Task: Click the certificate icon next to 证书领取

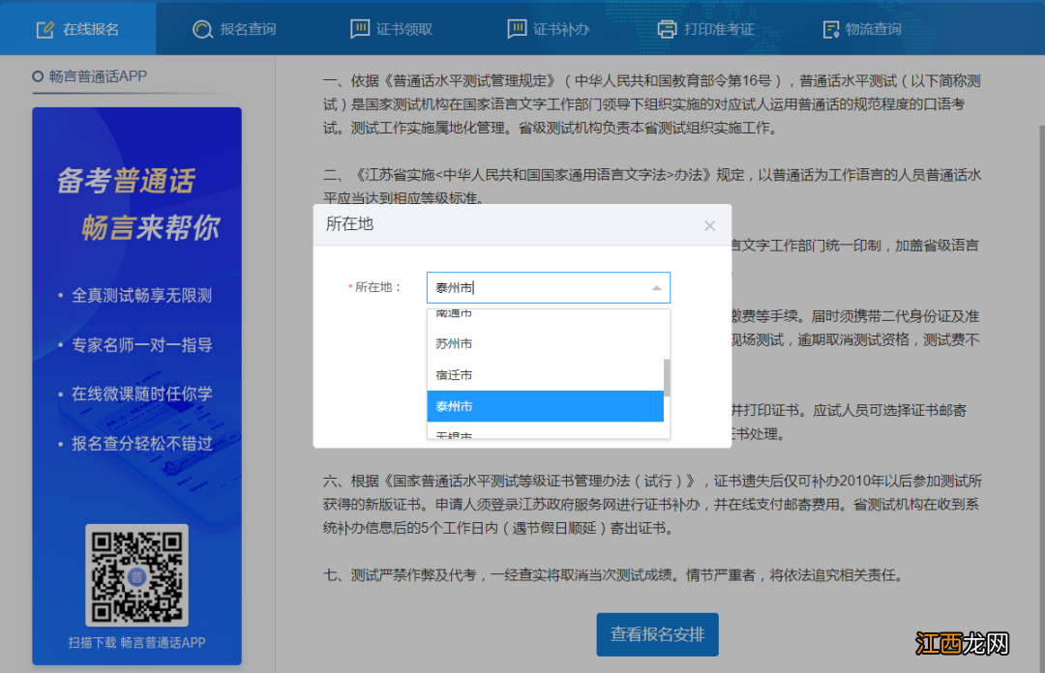Action: coord(359,29)
